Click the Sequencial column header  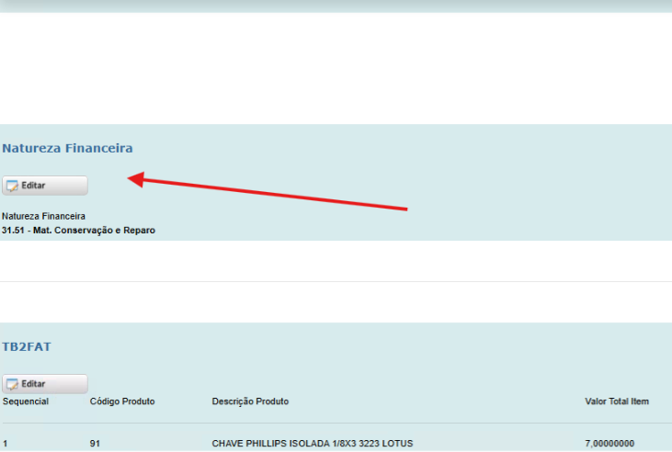[x=25, y=401]
